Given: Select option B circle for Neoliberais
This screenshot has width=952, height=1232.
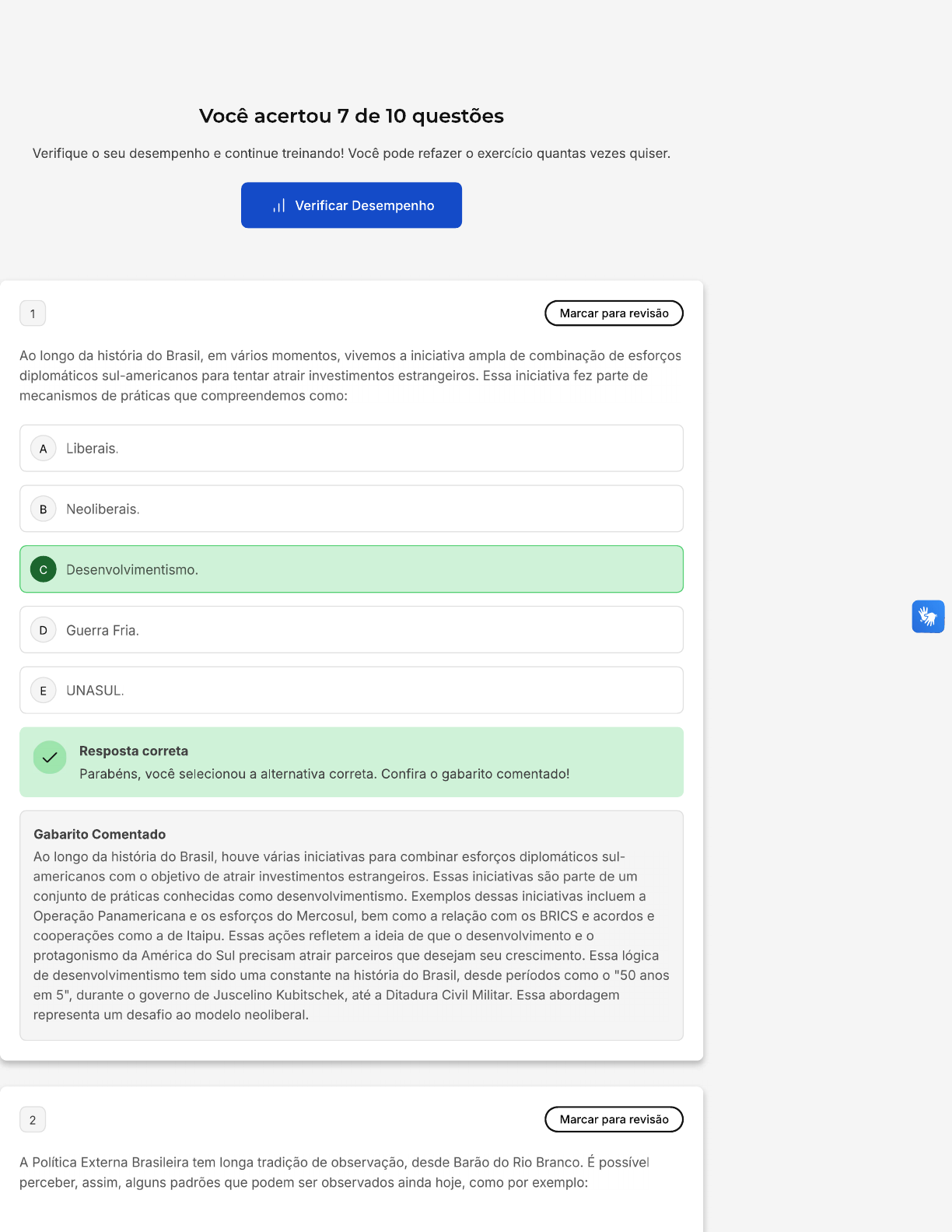Looking at the screenshot, I should point(44,509).
